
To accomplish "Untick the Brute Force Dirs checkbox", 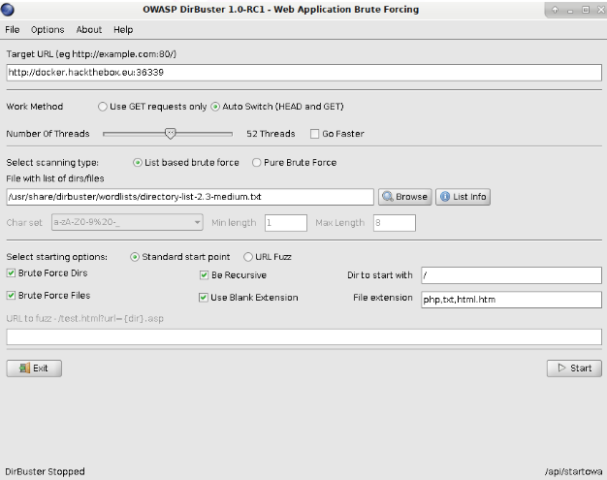I will (12, 275).
